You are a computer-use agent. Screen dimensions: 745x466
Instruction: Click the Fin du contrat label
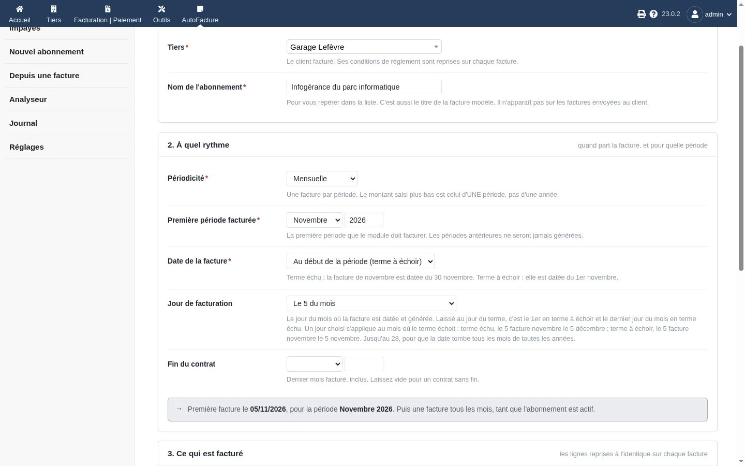click(x=191, y=364)
